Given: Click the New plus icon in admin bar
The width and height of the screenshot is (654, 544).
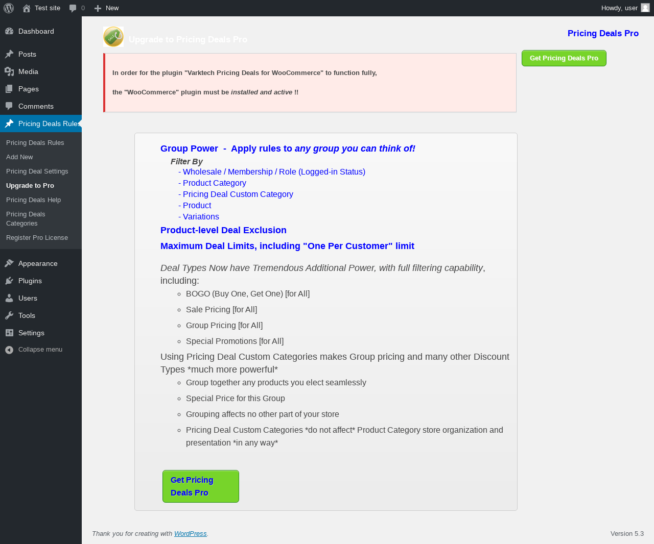Looking at the screenshot, I should pos(98,8).
